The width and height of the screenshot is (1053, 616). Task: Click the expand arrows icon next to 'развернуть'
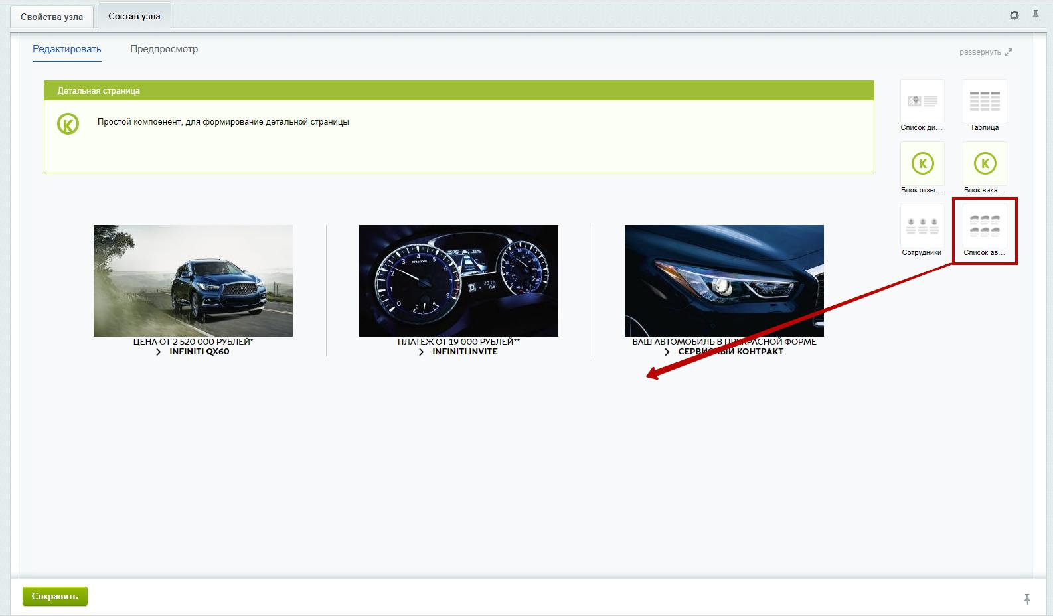(x=1009, y=52)
